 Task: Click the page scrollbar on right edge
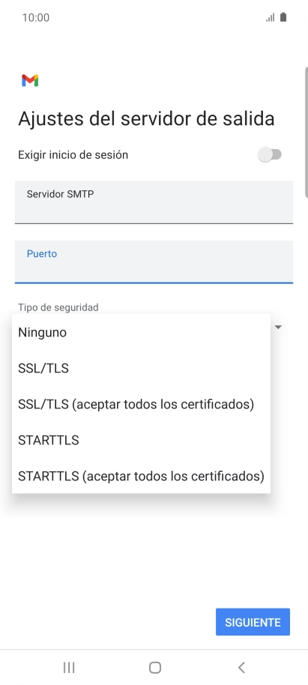[307, 131]
